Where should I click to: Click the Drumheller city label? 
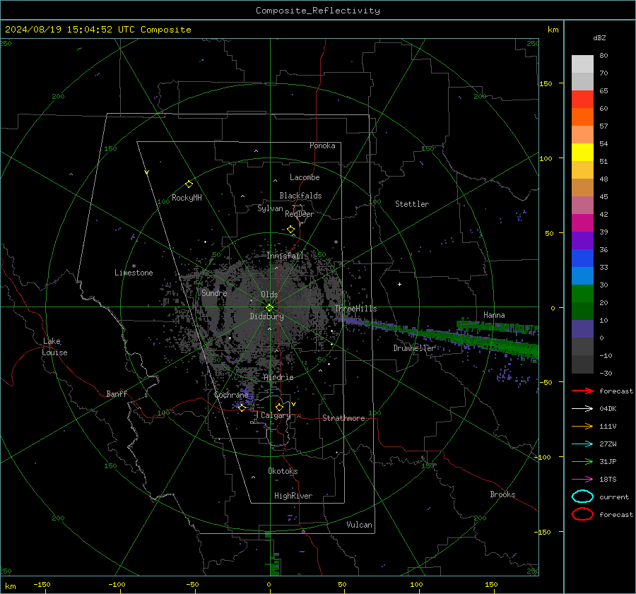click(414, 348)
